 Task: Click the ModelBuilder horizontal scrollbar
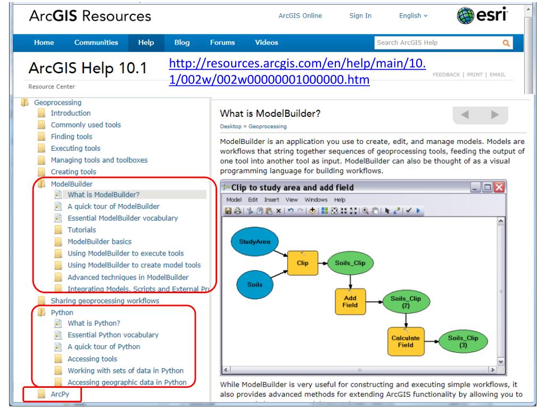click(359, 370)
